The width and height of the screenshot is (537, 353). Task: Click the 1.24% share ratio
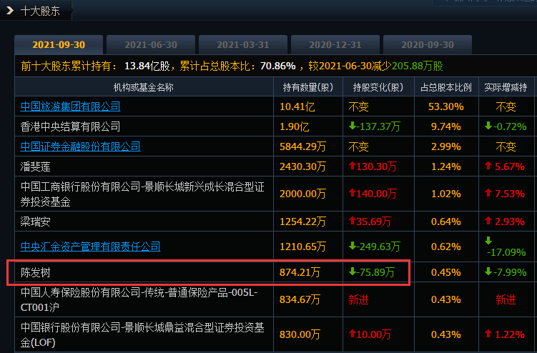pyautogui.click(x=446, y=166)
